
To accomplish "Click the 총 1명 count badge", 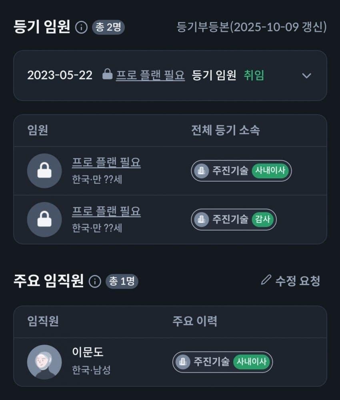I will 122,281.
